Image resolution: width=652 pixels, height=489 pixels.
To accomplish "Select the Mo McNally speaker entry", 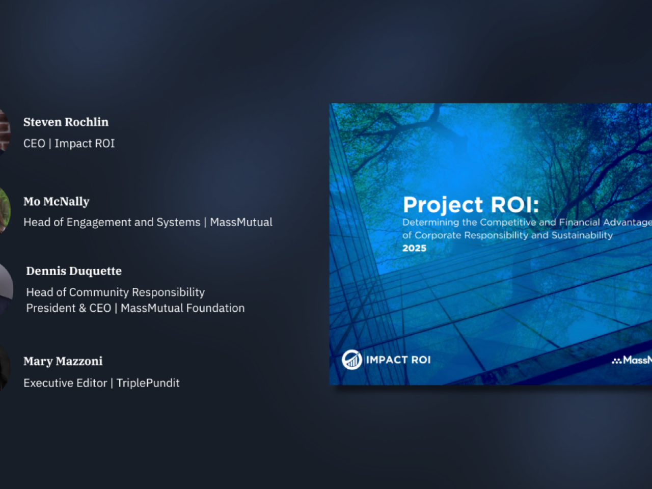I will pyautogui.click(x=57, y=201).
